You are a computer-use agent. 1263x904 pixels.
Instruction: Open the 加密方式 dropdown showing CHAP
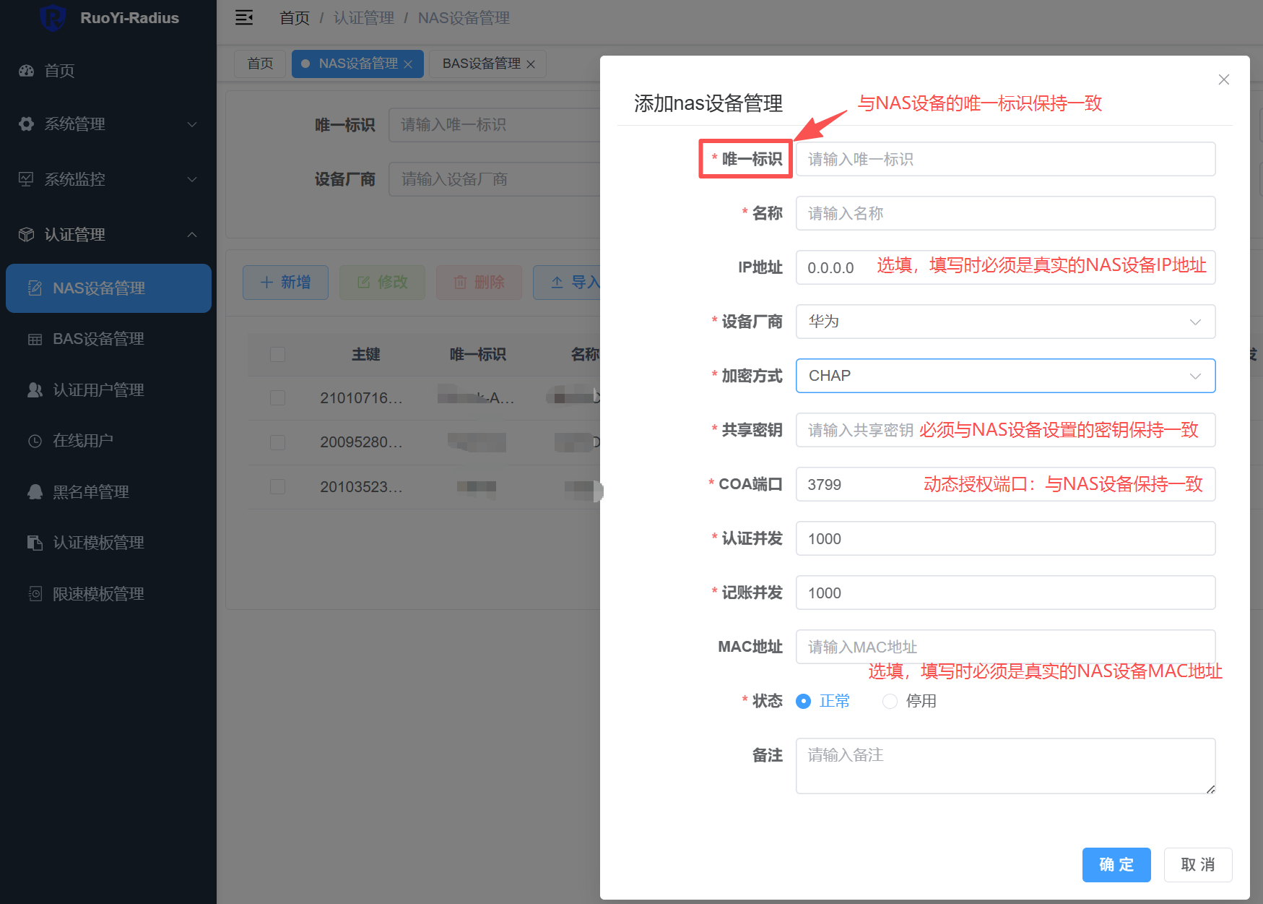1004,376
